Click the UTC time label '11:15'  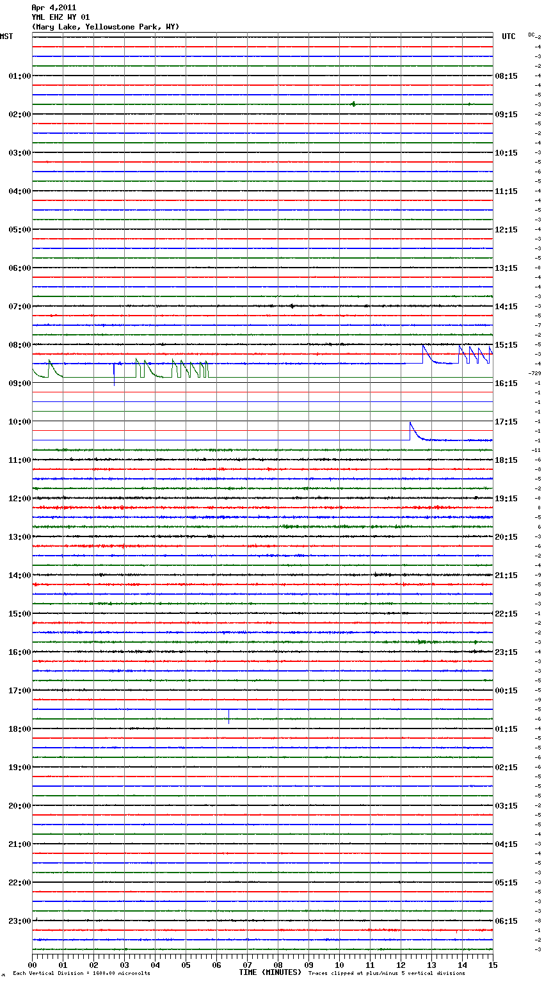click(x=506, y=191)
